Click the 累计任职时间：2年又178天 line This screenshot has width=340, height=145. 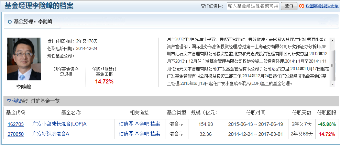pos(73,41)
